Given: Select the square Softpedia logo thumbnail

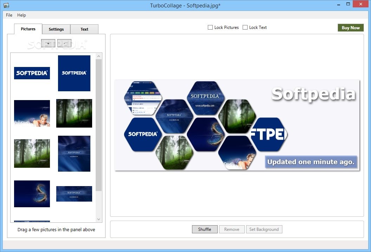Looking at the screenshot, I should click(74, 73).
